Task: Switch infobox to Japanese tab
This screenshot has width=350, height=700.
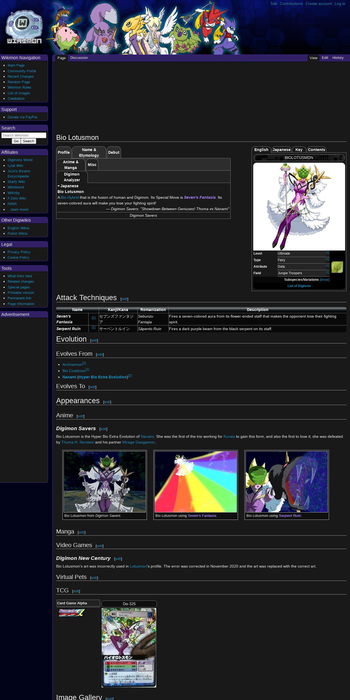Action: [x=281, y=150]
